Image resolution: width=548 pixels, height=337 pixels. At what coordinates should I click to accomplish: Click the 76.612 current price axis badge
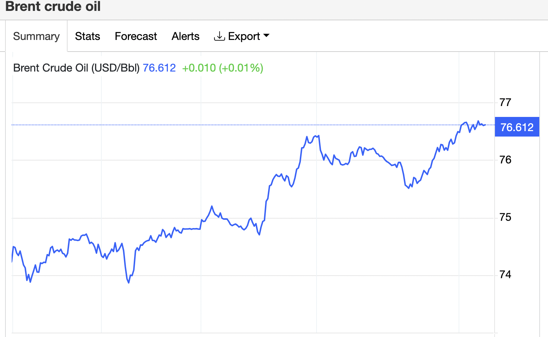(x=517, y=127)
